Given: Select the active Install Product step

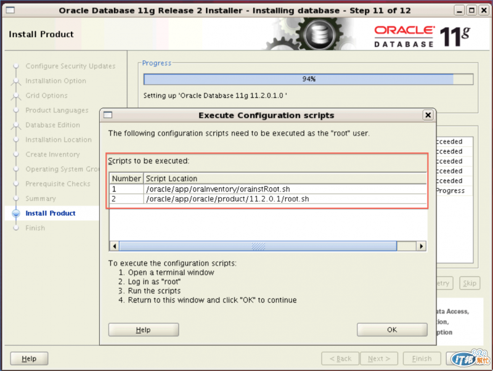Looking at the screenshot, I should (51, 213).
